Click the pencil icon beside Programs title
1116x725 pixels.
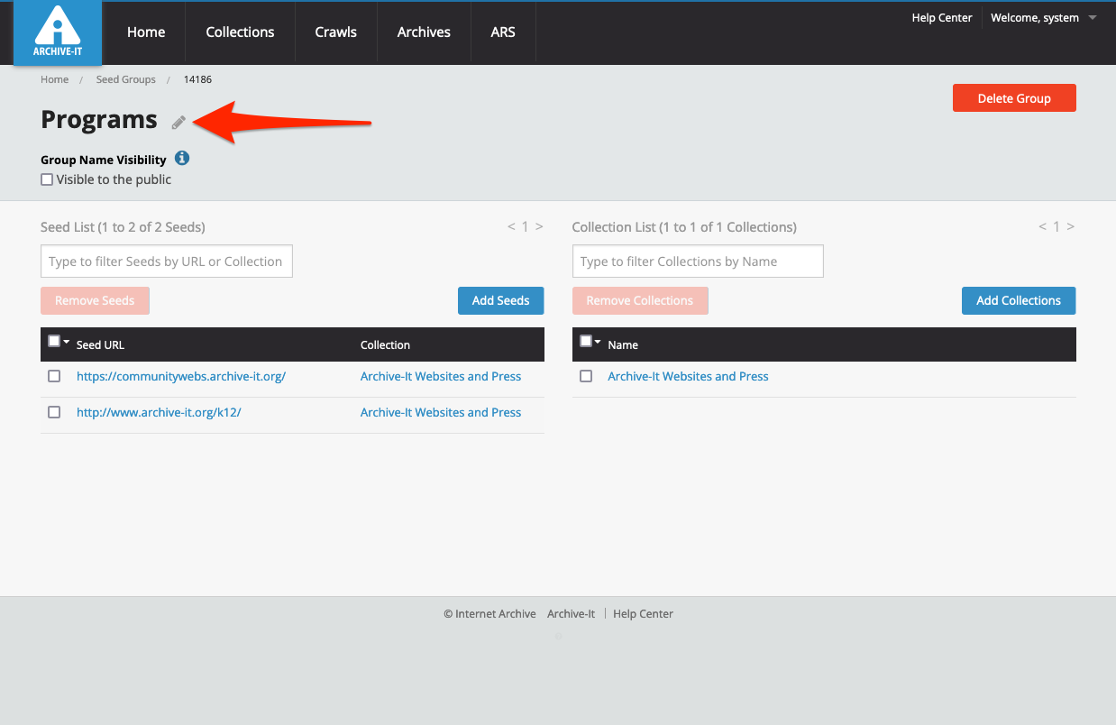[178, 122]
